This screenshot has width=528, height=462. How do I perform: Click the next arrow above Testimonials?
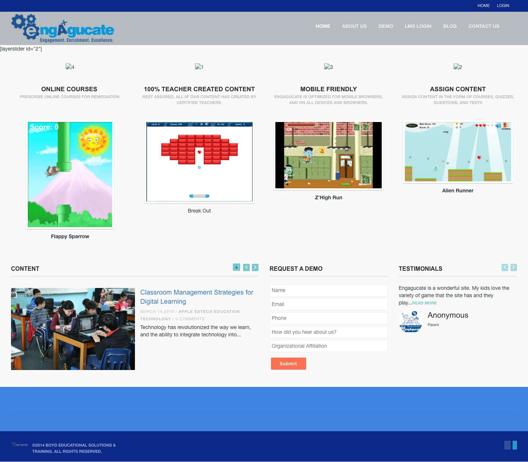coord(514,267)
